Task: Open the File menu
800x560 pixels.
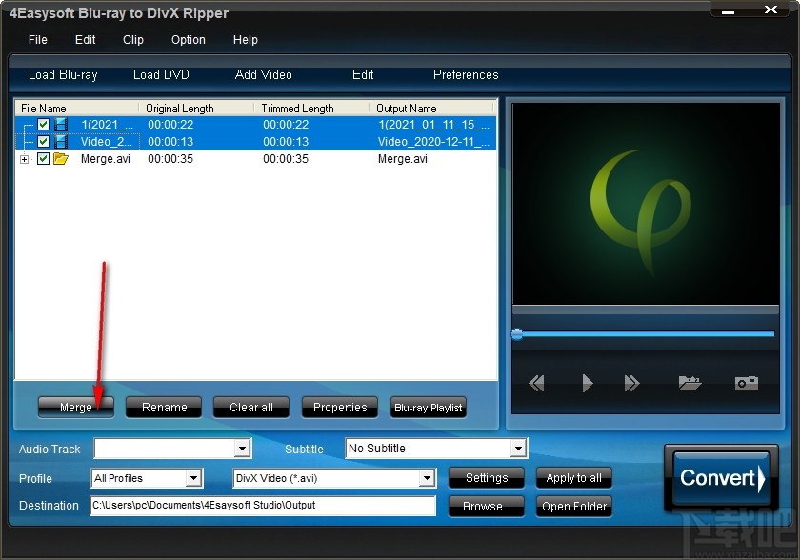Action: click(37, 39)
